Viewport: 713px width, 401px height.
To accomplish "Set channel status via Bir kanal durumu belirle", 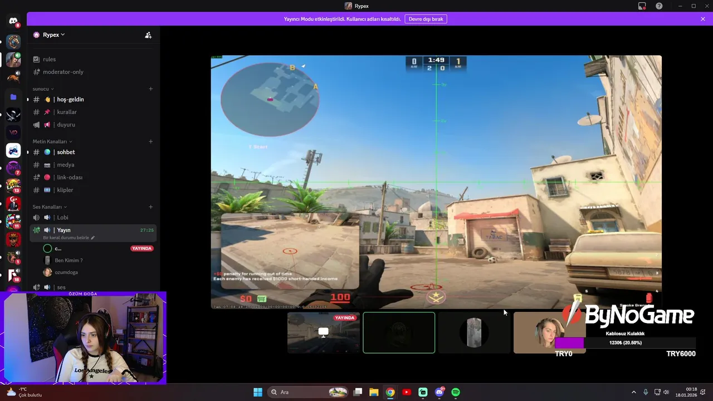I will coord(69,238).
